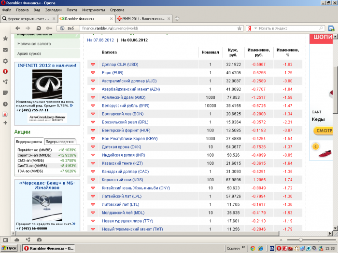Screen dimensions: 338x253
Task: Add a new panel with the plus icon
Action: click(x=5, y=123)
